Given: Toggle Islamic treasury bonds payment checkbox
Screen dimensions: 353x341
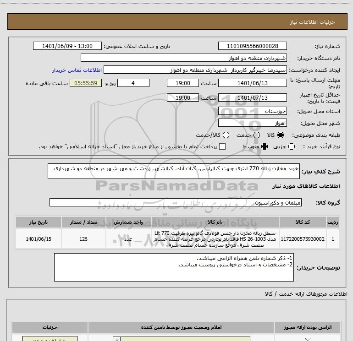Looking at the screenshot, I should click(x=222, y=147).
